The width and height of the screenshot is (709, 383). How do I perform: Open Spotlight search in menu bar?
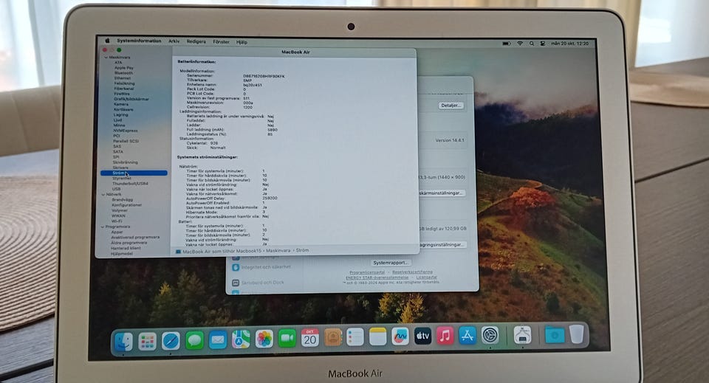point(532,44)
